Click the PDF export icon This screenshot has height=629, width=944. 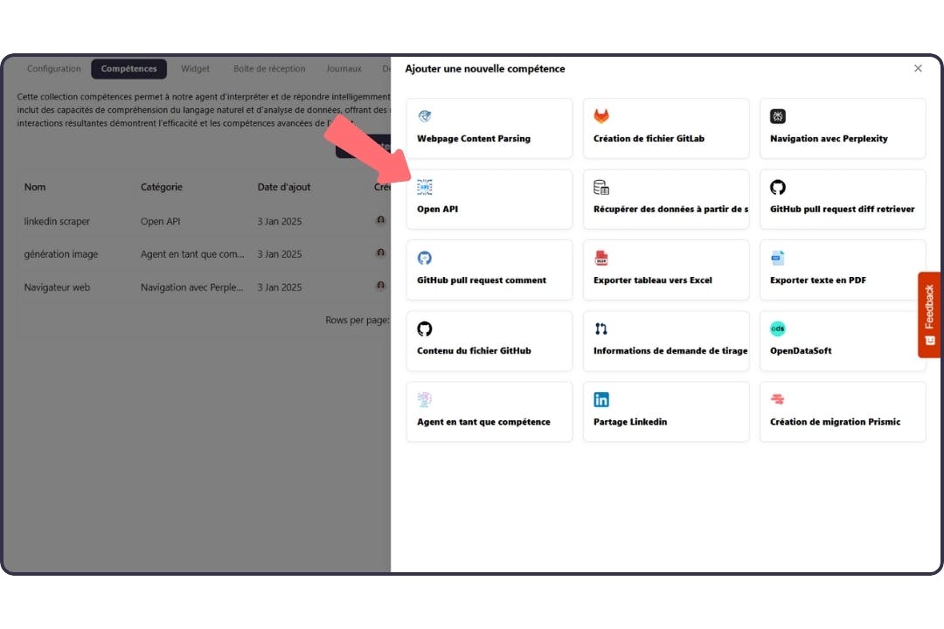[x=777, y=258]
